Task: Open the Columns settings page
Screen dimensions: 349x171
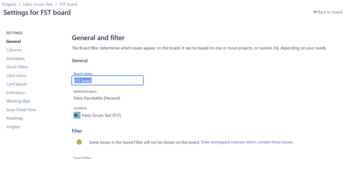Action: (14, 50)
